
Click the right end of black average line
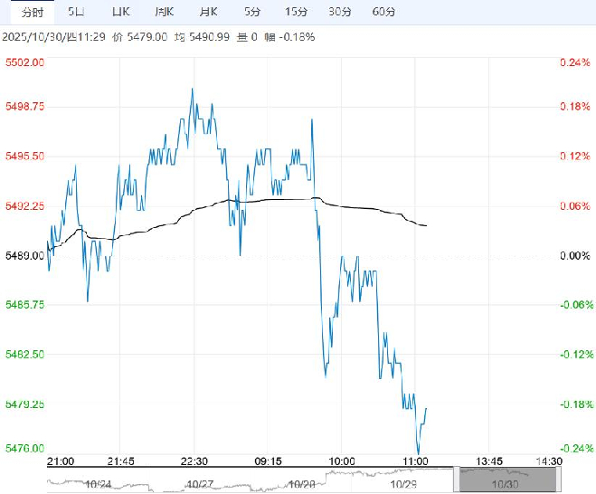[x=426, y=225]
